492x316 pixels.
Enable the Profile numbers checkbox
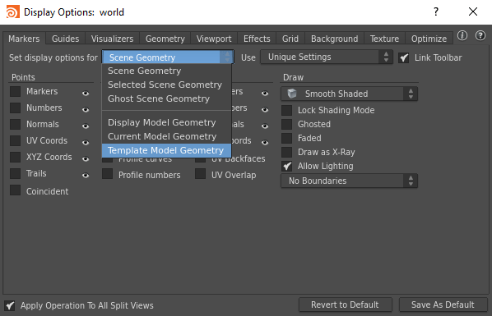107,173
